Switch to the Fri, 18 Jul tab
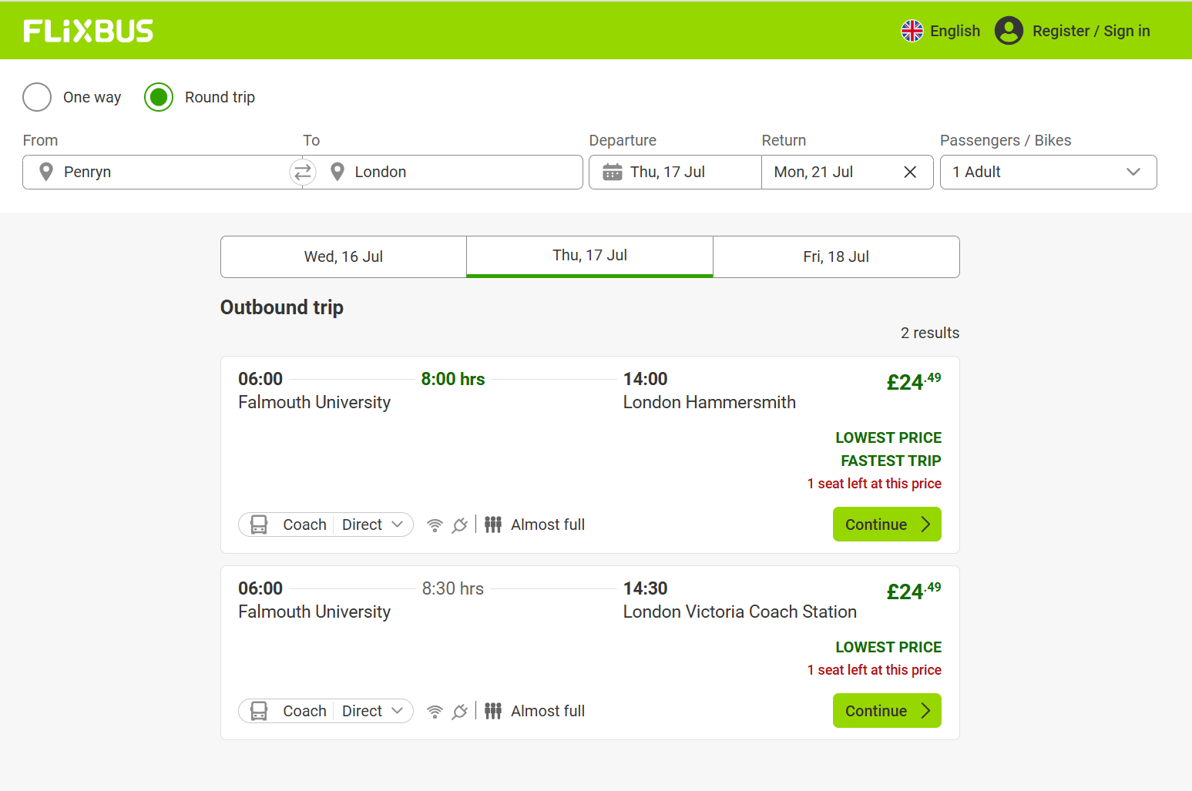The image size is (1192, 791). pos(836,256)
